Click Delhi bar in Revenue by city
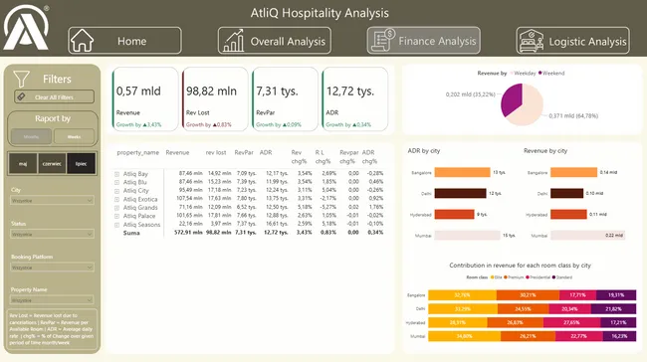This screenshot has height=362, width=647. click(567, 193)
